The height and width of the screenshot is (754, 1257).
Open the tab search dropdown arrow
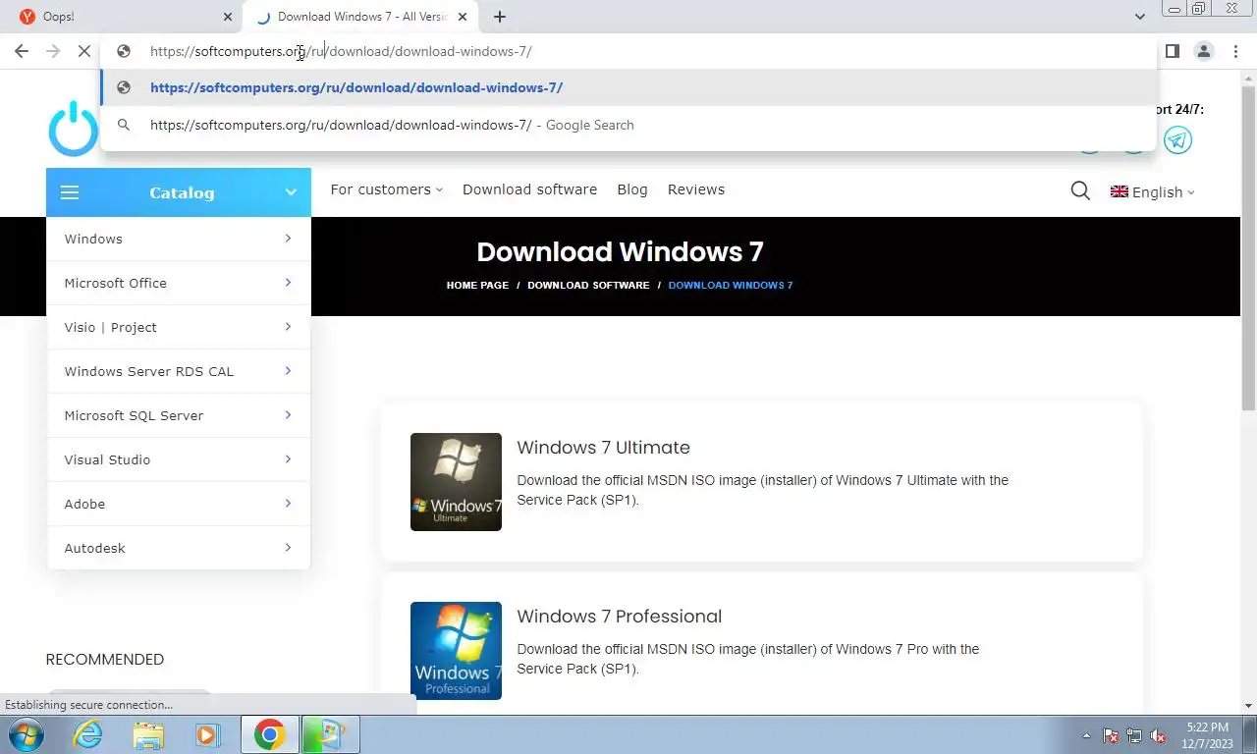1139,17
